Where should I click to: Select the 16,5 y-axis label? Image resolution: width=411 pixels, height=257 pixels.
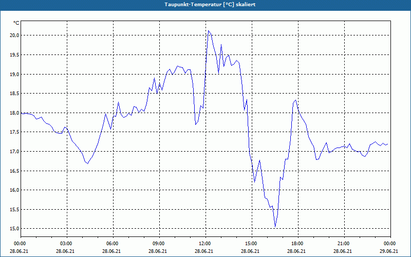tap(15, 171)
